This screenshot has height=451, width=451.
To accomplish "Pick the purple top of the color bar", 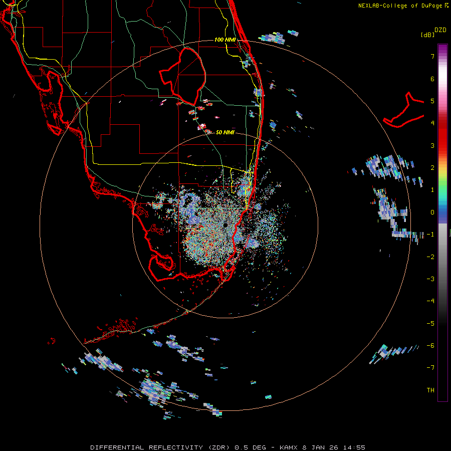I will pyautogui.click(x=442, y=49).
